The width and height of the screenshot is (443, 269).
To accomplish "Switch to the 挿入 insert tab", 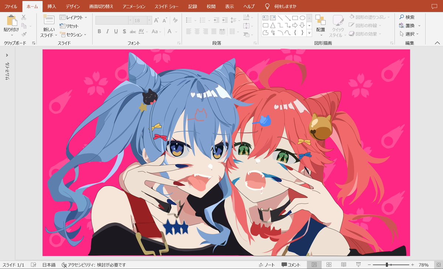I will [52, 7].
